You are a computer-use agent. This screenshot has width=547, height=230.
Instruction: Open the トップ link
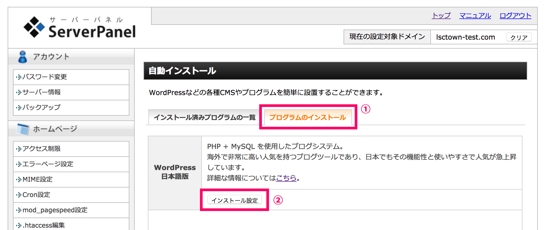[x=441, y=16]
